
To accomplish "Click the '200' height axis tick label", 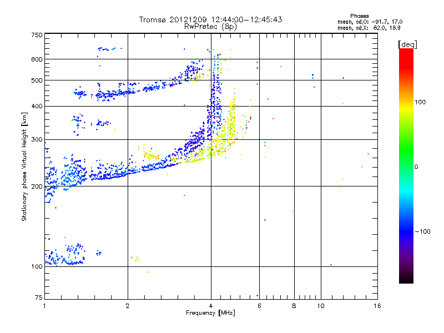I will pyautogui.click(x=37, y=186).
